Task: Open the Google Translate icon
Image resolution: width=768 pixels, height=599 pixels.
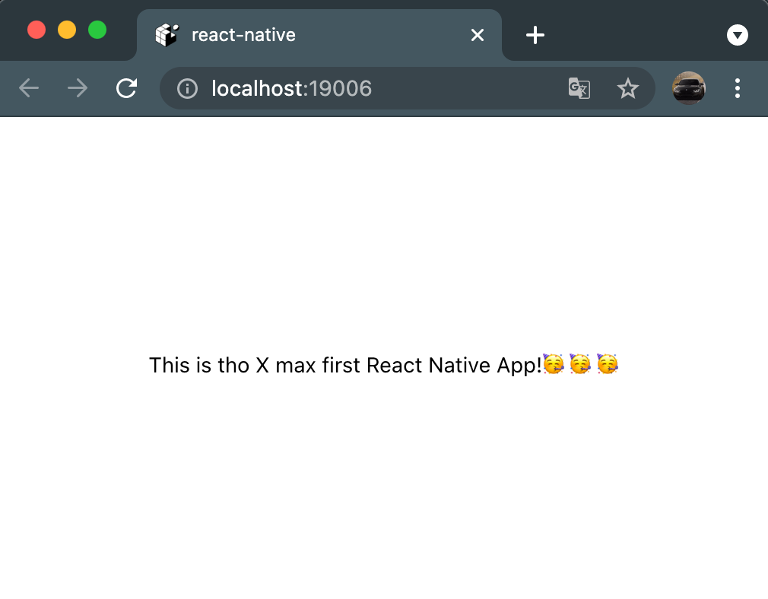Action: point(579,88)
